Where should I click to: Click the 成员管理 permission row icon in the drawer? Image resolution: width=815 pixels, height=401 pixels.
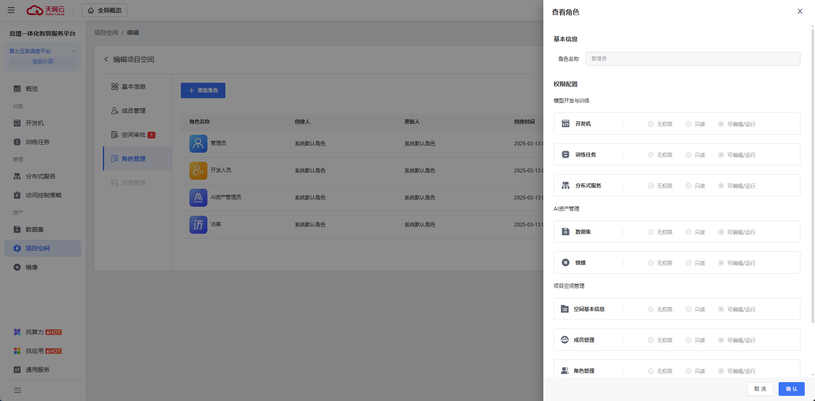[565, 340]
